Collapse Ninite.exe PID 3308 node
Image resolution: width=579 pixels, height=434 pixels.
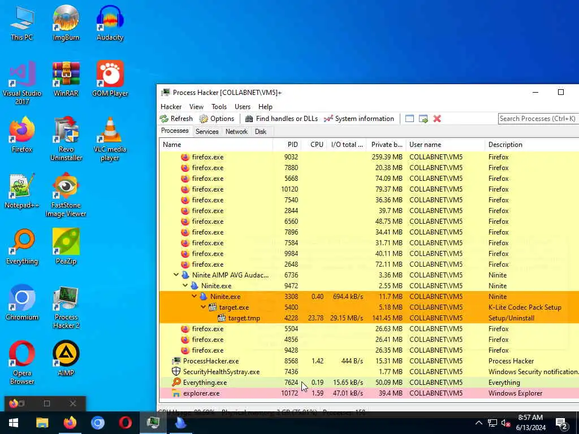tap(195, 296)
